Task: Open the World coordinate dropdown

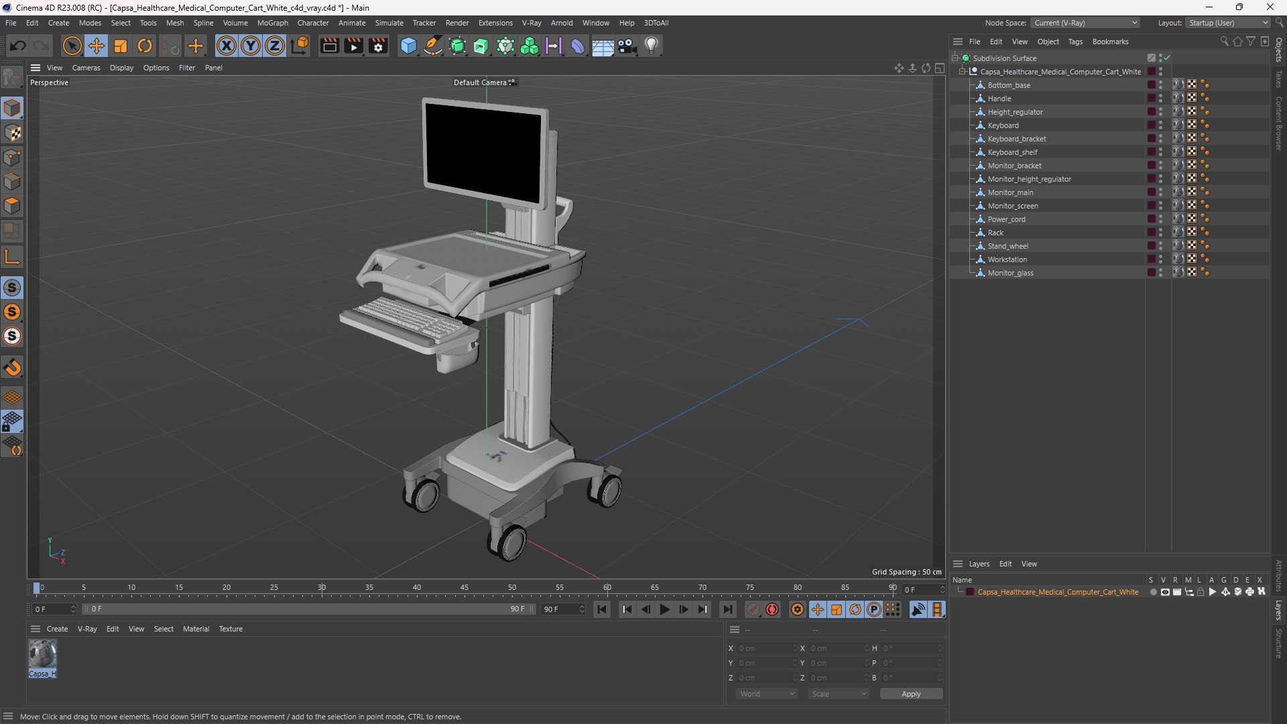Action: click(767, 694)
